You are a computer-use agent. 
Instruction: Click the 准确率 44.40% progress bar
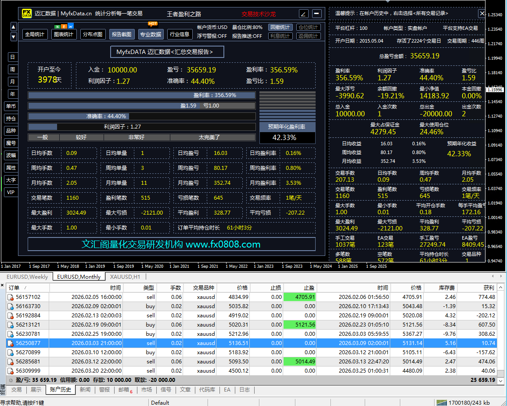point(141,116)
